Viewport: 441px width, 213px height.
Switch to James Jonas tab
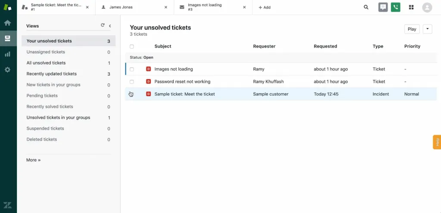[135, 7]
